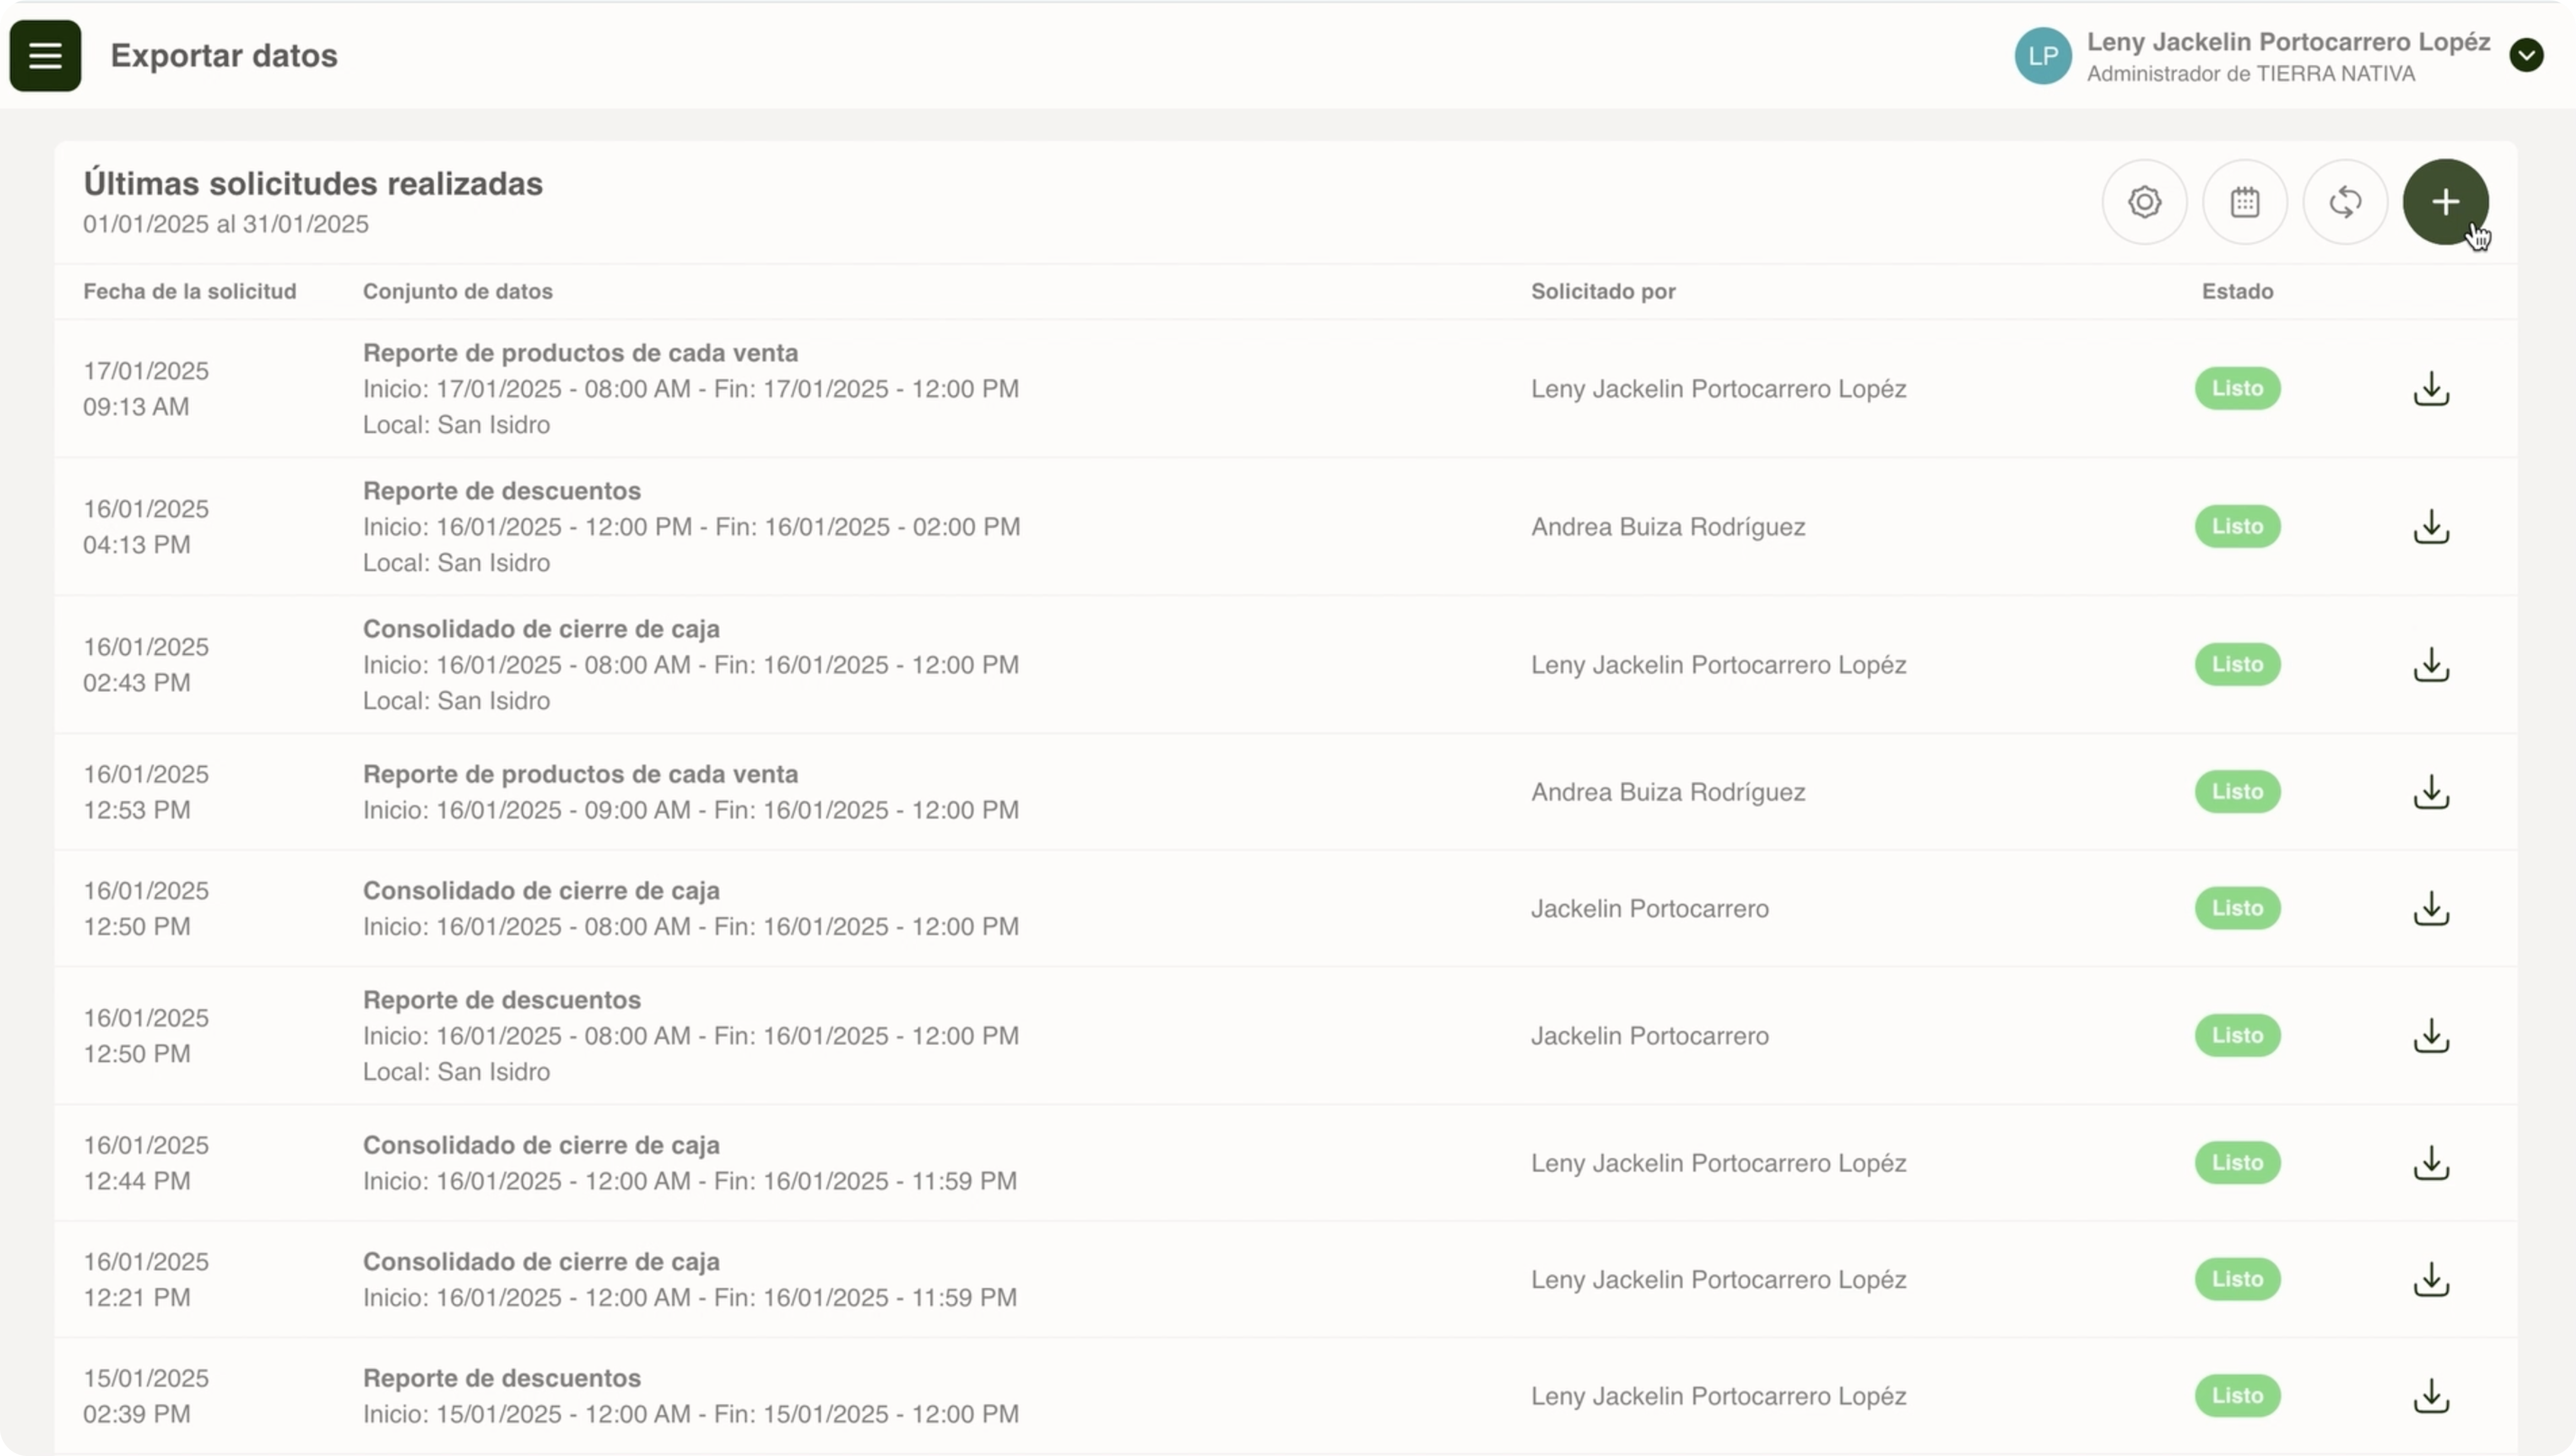Add a new export request
The image size is (2576, 1456).
tap(2445, 202)
